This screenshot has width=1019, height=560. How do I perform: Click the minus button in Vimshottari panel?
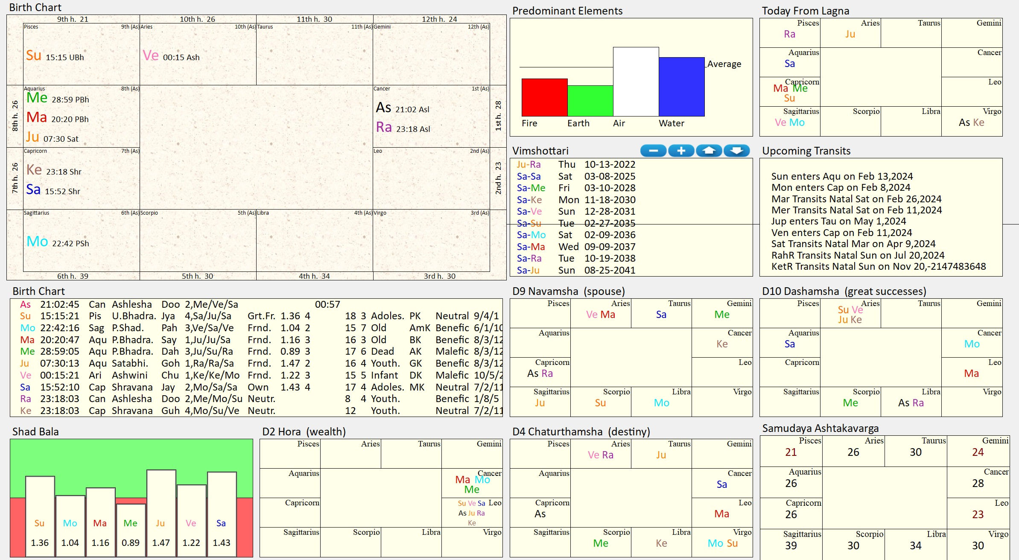(x=653, y=151)
